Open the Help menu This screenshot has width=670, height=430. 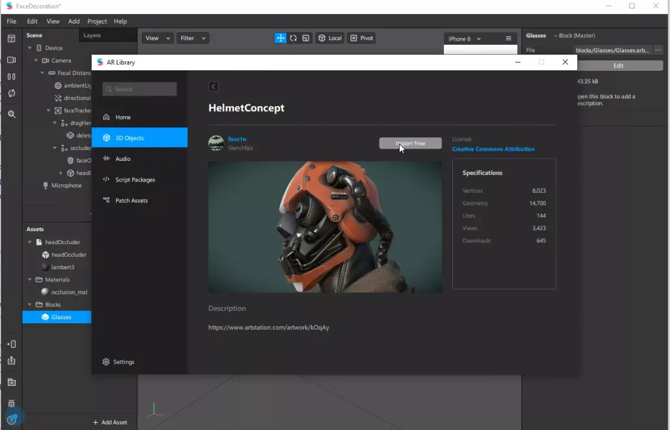120,21
